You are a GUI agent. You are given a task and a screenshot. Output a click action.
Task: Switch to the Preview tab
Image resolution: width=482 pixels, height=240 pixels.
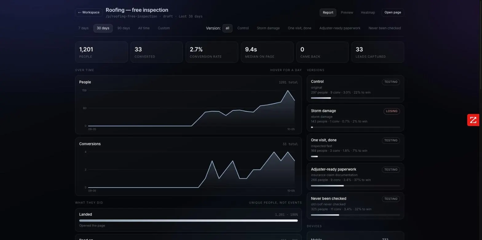click(x=347, y=13)
